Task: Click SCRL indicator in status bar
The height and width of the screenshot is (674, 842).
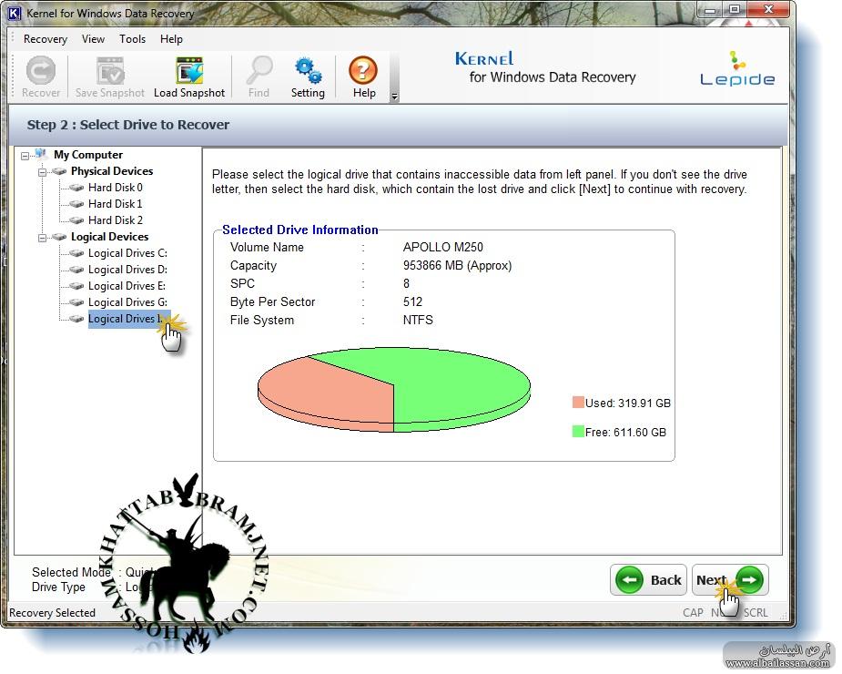Action: 756,613
